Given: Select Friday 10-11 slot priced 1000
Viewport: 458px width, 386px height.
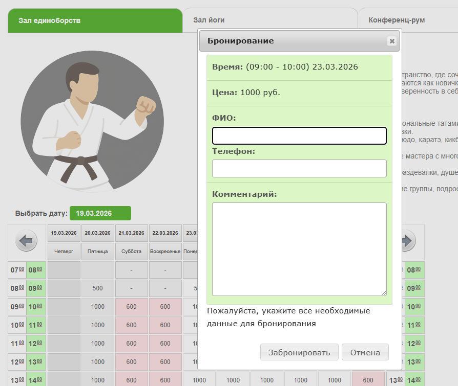Looking at the screenshot, I should pos(97,325).
